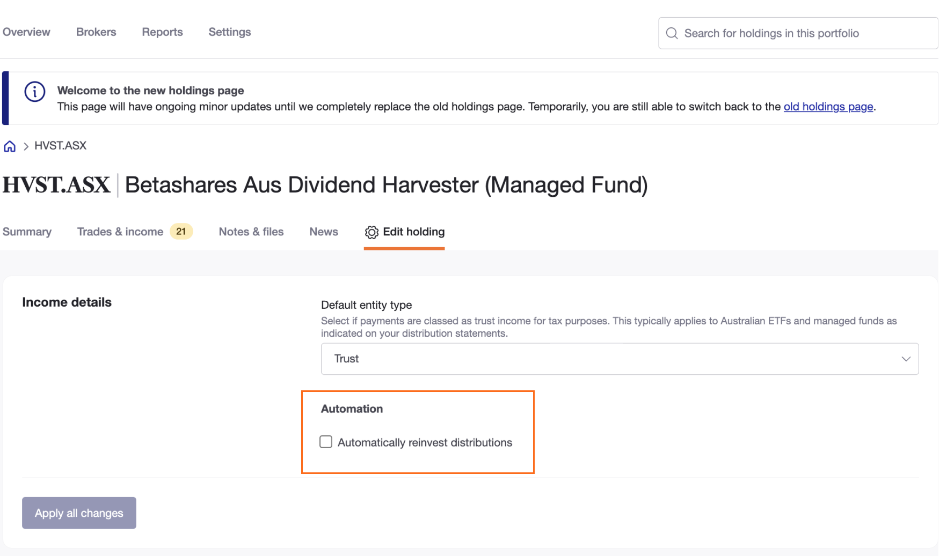Select the Edit holding tab label
Viewport: 947px width, 556px height.
414,232
